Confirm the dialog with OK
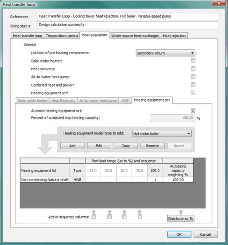The image size is (228, 245). pyautogui.click(x=179, y=234)
